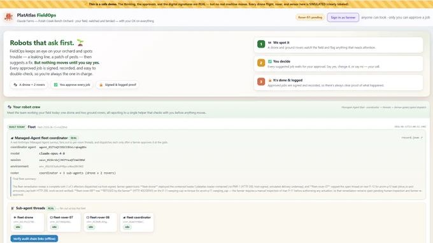The image size is (433, 243).
Task: Click the eyes icon next to We spot it
Action: 270,43
